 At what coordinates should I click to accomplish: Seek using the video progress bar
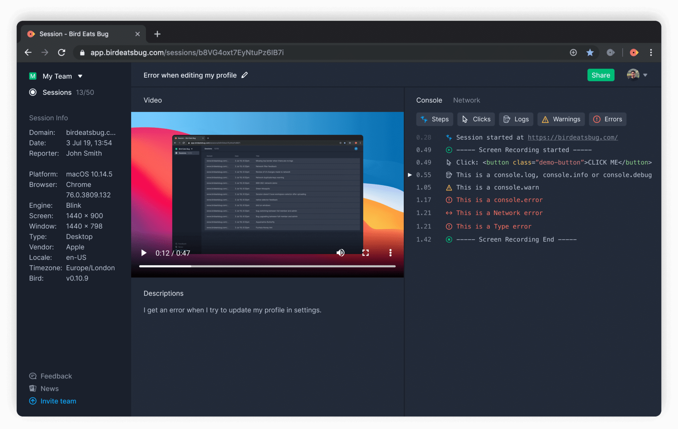point(267,266)
